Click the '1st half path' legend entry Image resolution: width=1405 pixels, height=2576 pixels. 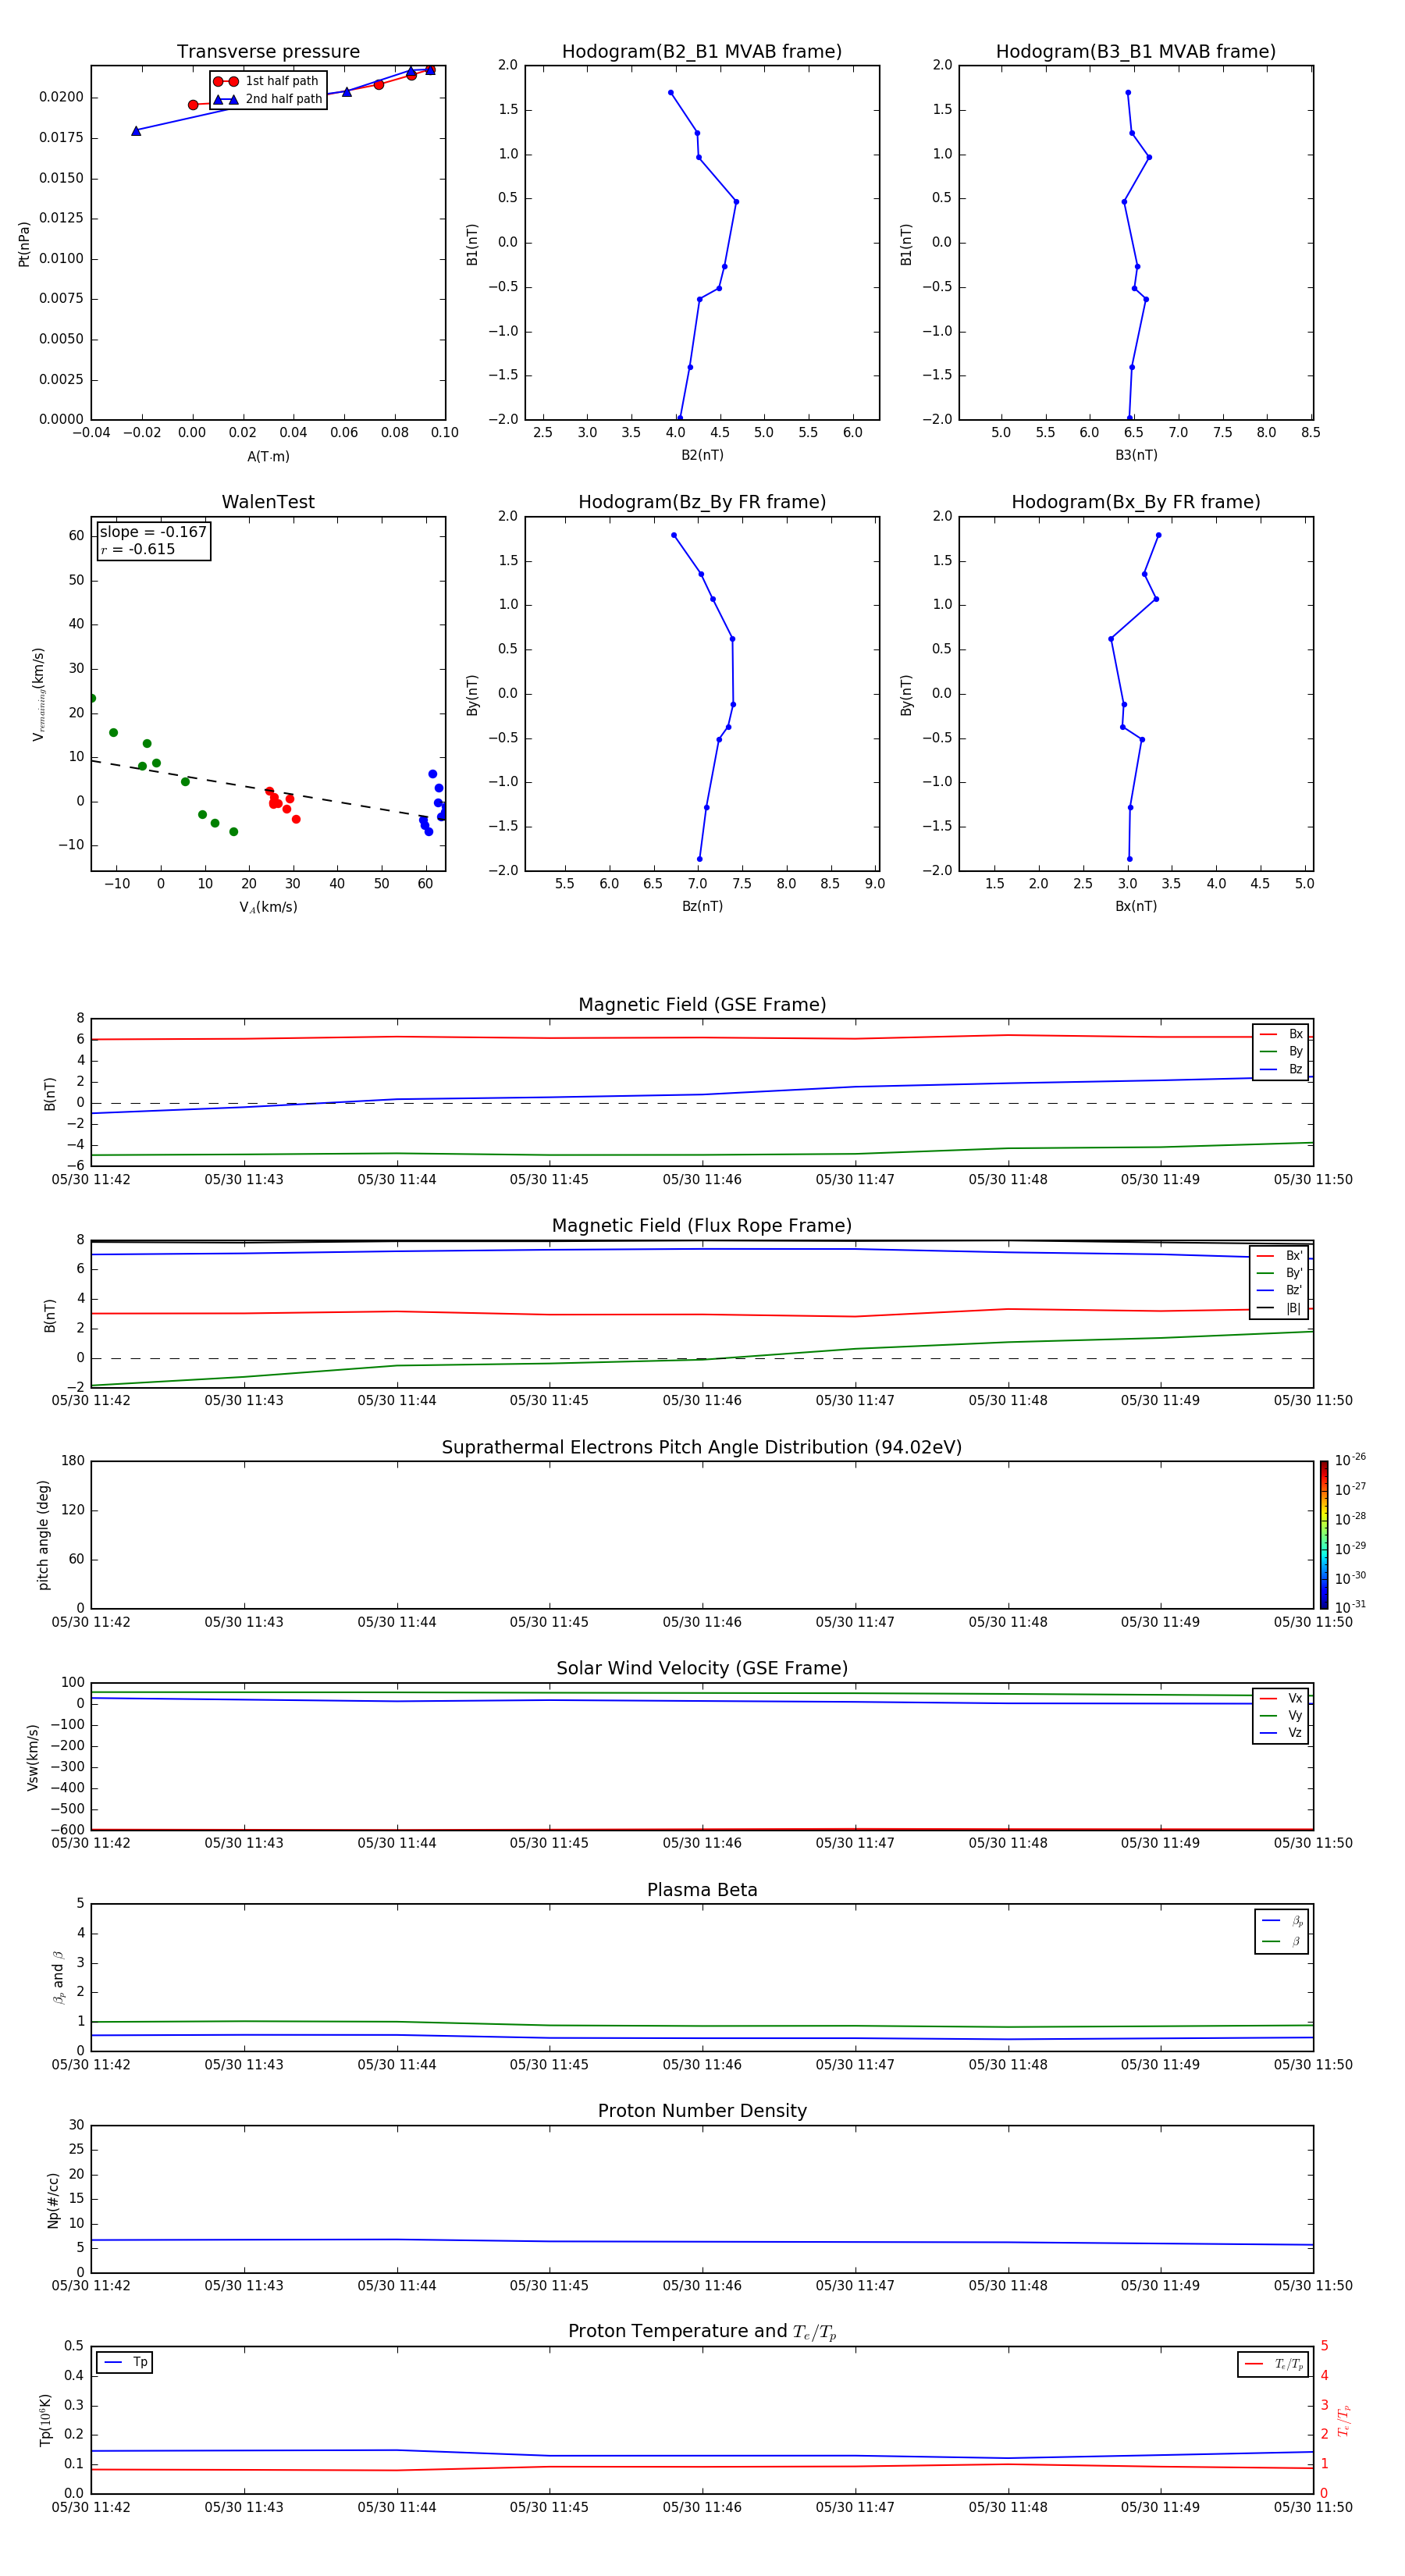pyautogui.click(x=266, y=81)
